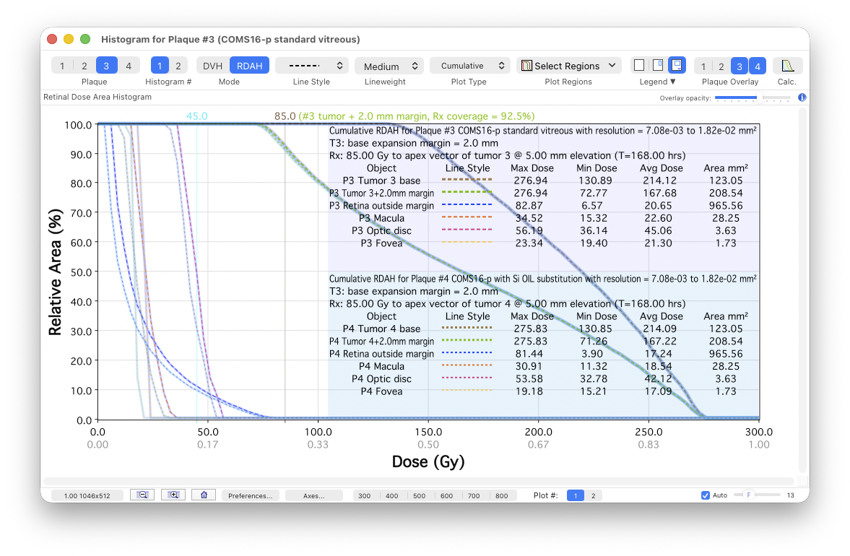This screenshot has height=556, width=850.
Task: Select the right filled legend style icon
Action: (677, 64)
